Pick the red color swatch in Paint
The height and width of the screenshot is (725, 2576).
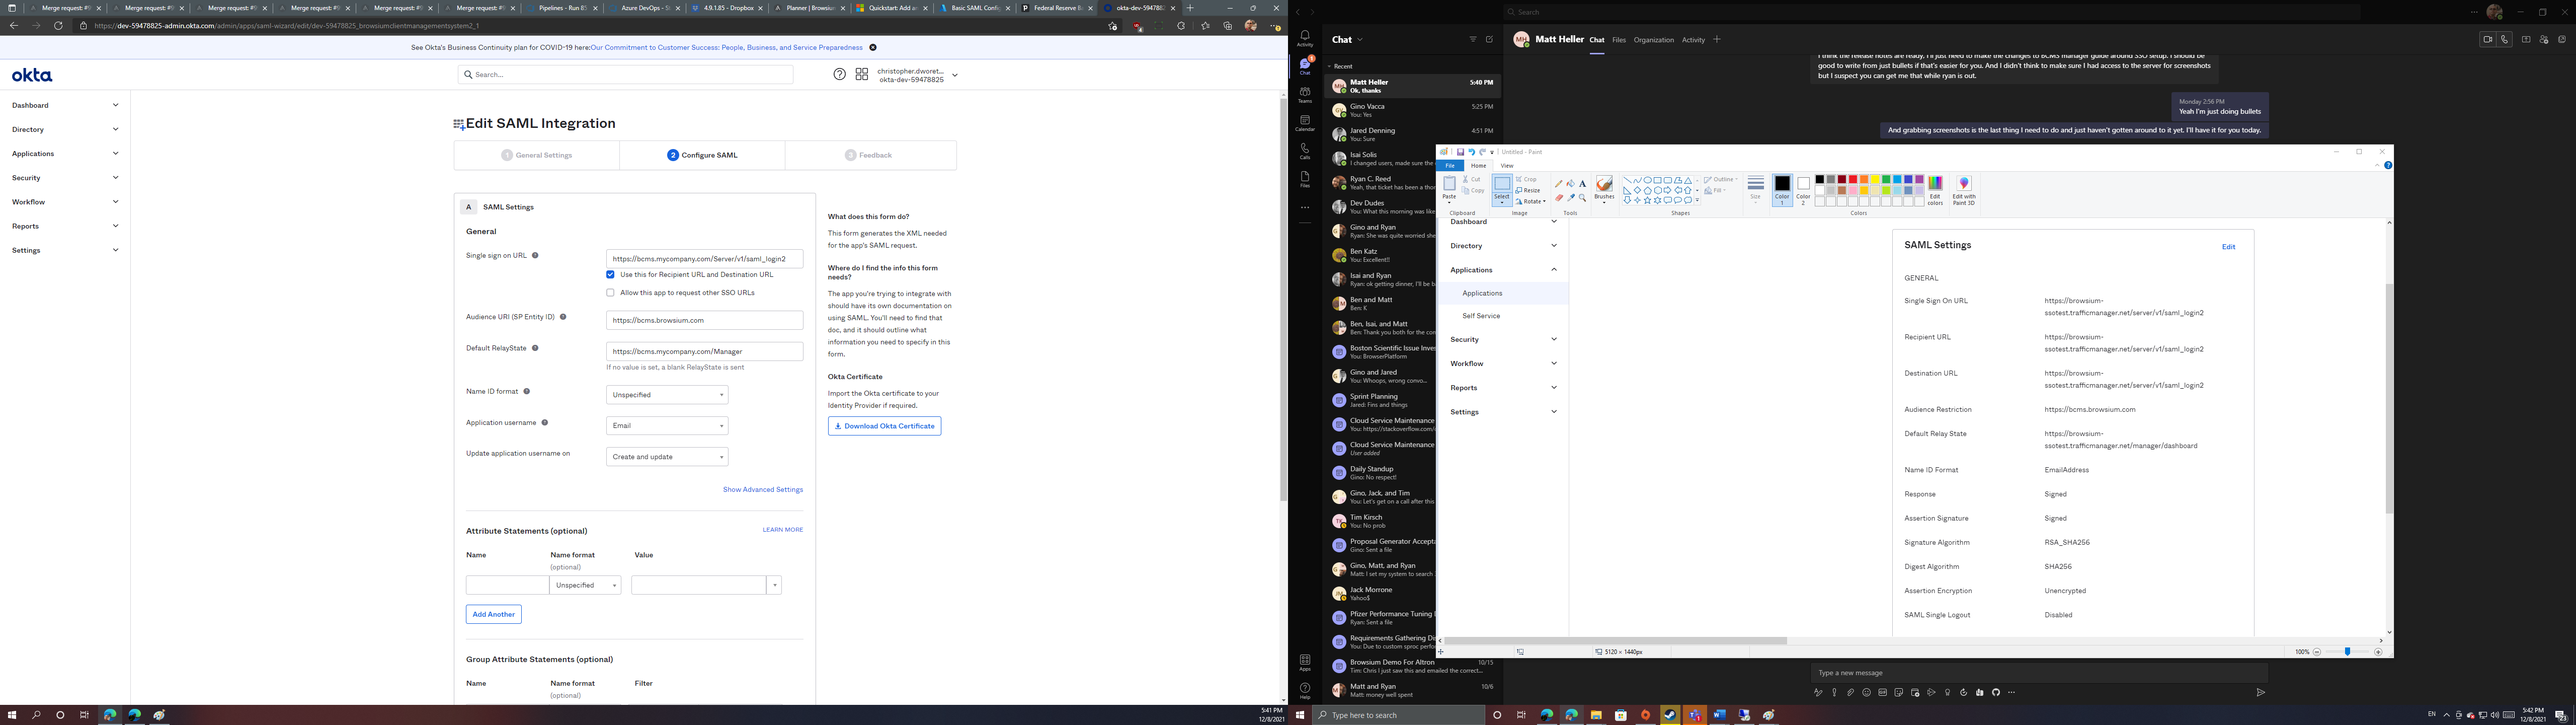tap(1853, 179)
